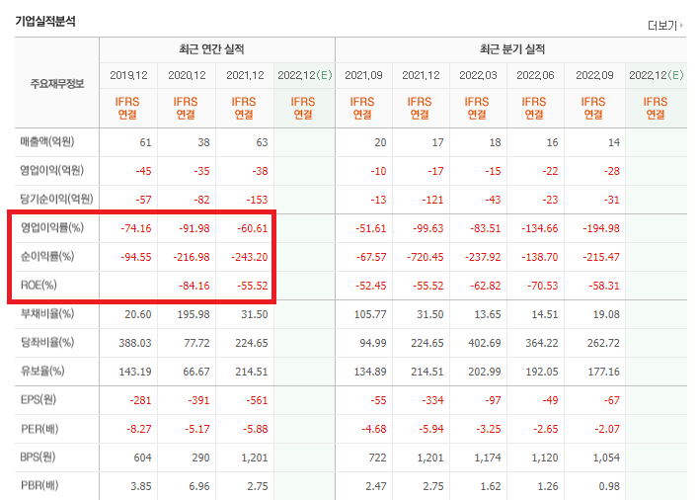This screenshot has height=500, width=698.
Task: Click the -60.61 operating margin value
Action: pyautogui.click(x=253, y=228)
